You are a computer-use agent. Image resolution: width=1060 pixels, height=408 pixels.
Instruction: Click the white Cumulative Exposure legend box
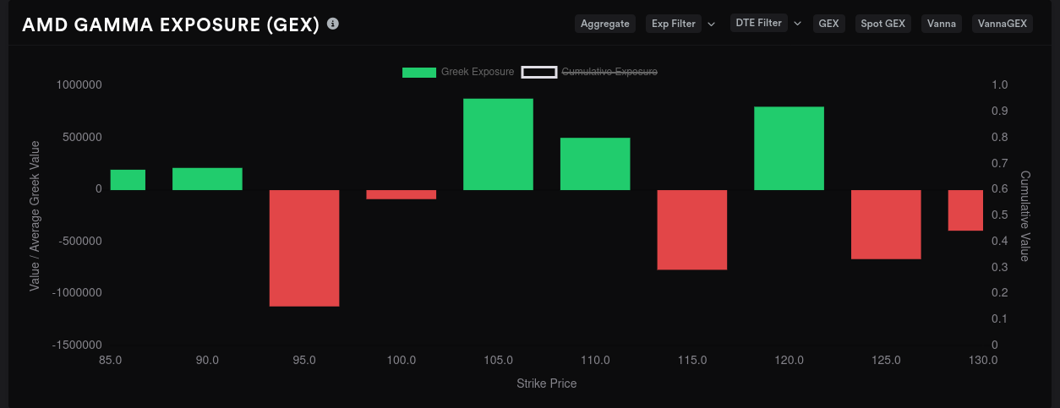[x=539, y=72]
